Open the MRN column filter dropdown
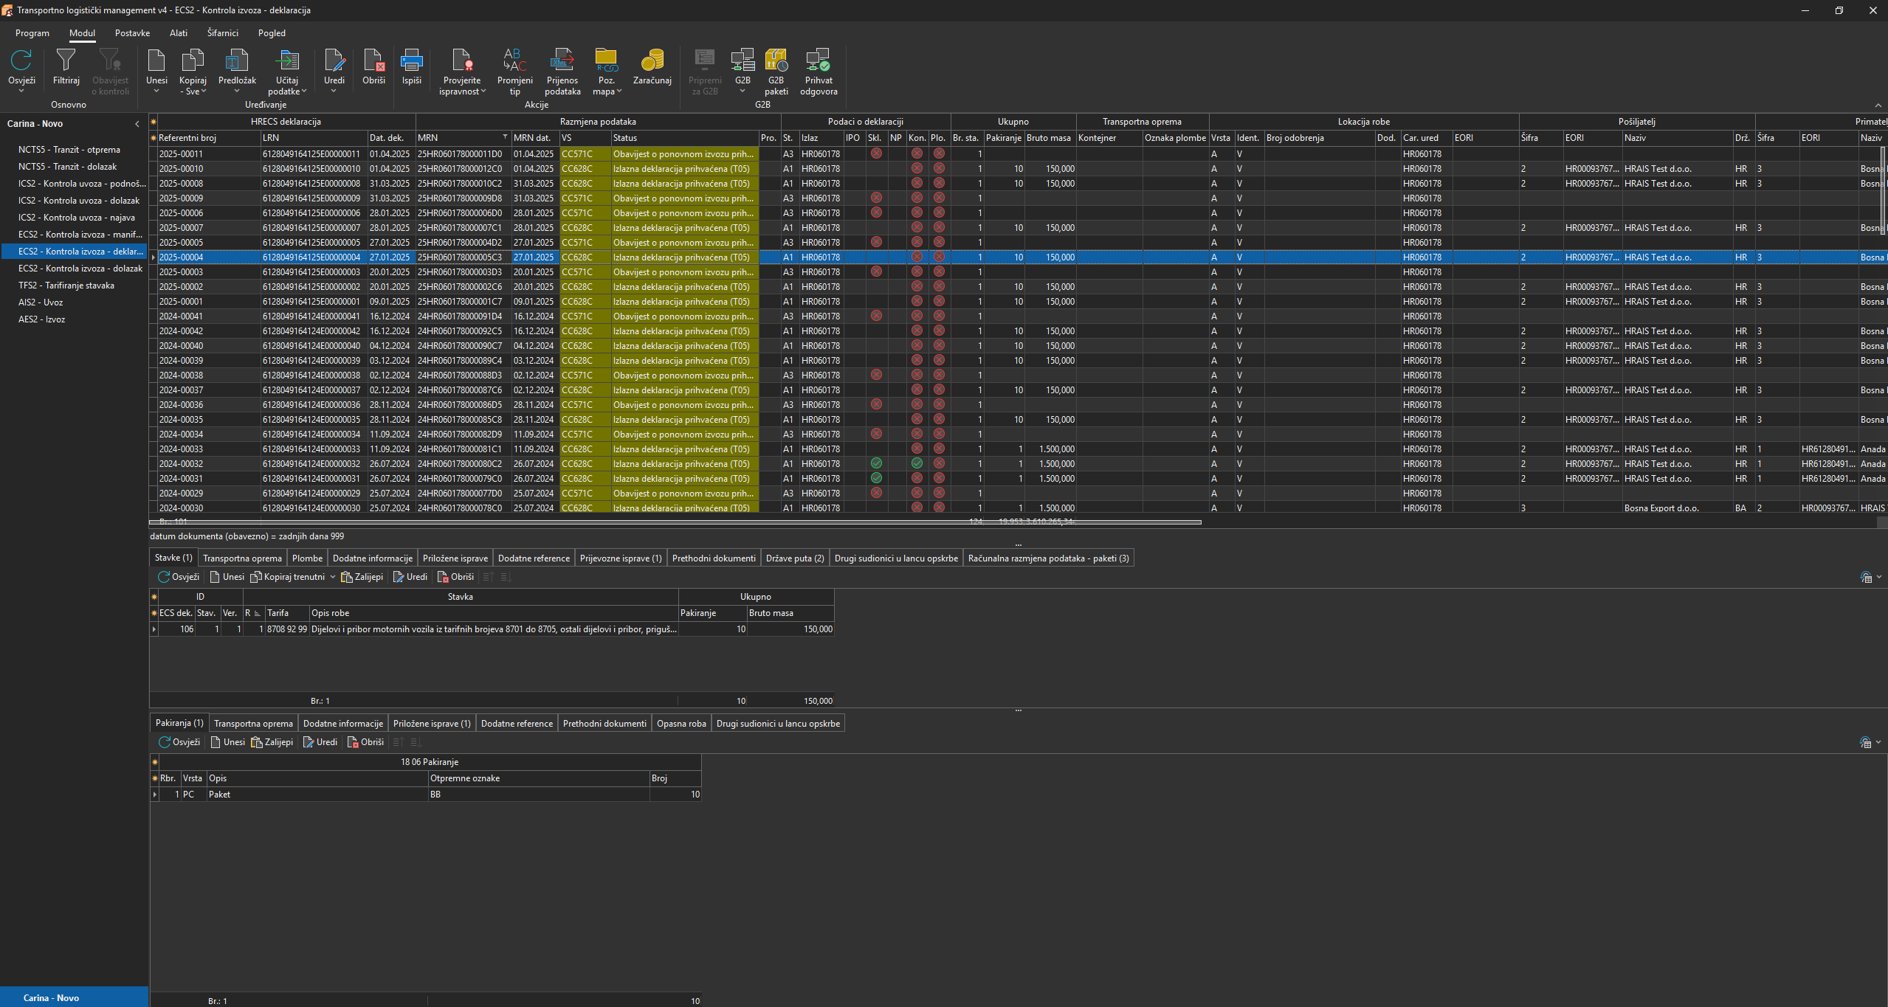 (x=505, y=137)
